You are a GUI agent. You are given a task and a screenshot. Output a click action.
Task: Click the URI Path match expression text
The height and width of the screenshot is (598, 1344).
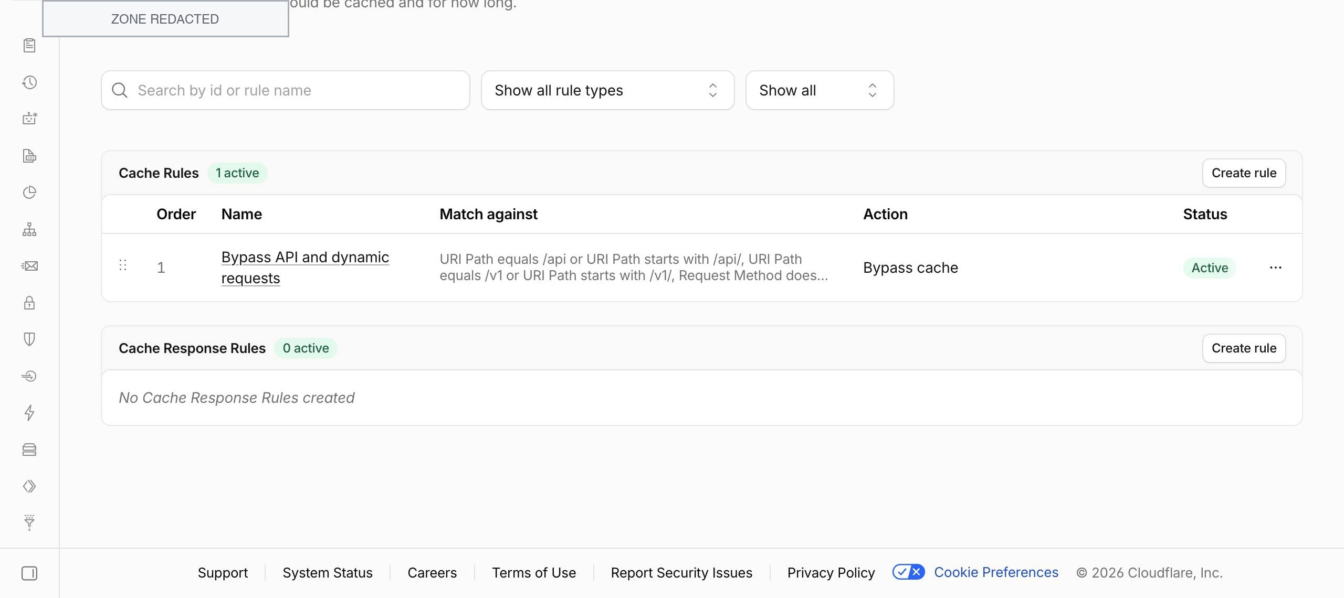634,268
